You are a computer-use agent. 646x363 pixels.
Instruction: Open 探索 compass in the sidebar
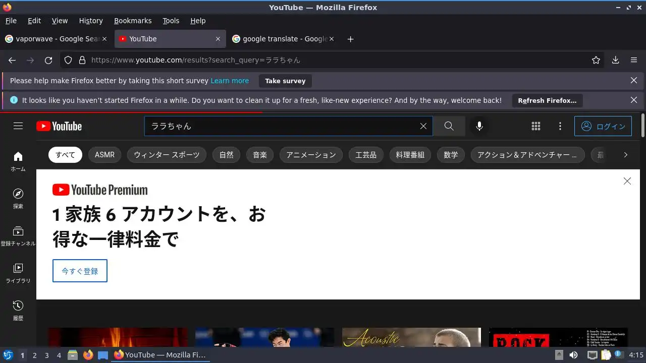18,199
